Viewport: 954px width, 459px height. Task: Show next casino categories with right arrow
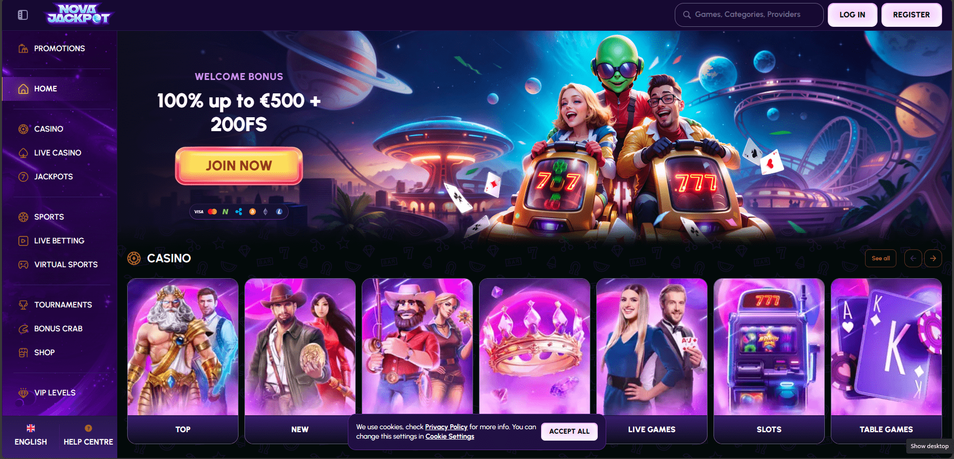pyautogui.click(x=933, y=258)
